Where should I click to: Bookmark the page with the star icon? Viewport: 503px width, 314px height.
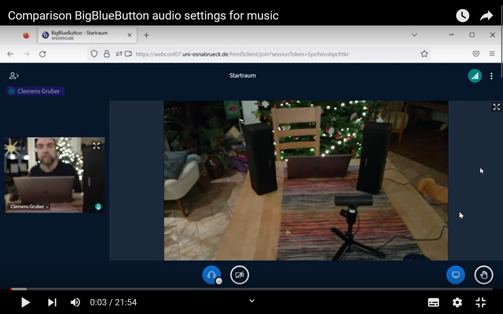[x=424, y=54]
